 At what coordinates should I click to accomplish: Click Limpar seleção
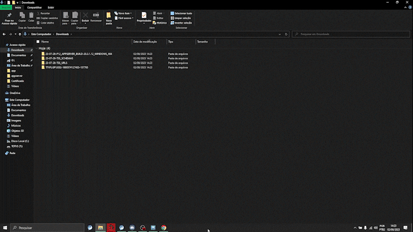point(181,18)
